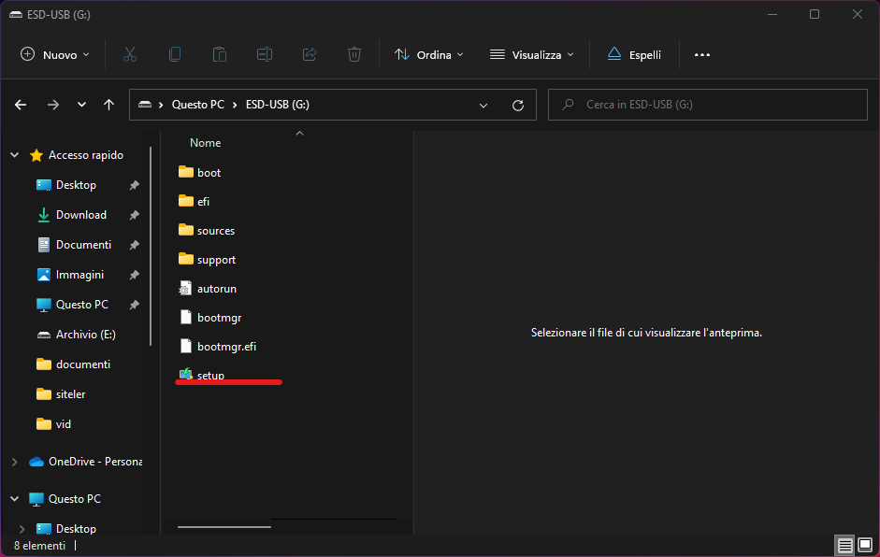Open the Ordina sort dropdown
The image size is (880, 557).
(429, 55)
